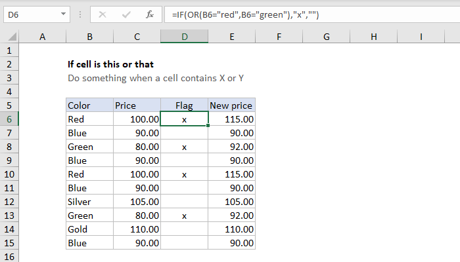
Task: Click 'Silver' cell in row 12
Action: (x=90, y=202)
